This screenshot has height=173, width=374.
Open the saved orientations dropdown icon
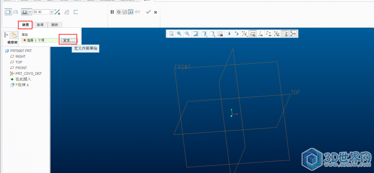tap(212, 33)
